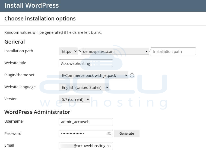Image resolution: width=206 pixels, height=154 pixels.
Task: Open the https protocol dropdown
Action: [68, 51]
